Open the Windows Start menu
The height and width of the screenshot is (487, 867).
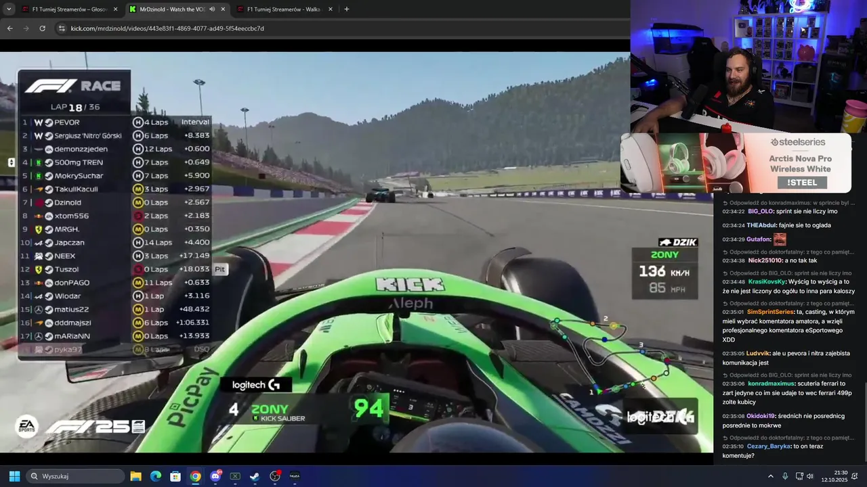14,476
